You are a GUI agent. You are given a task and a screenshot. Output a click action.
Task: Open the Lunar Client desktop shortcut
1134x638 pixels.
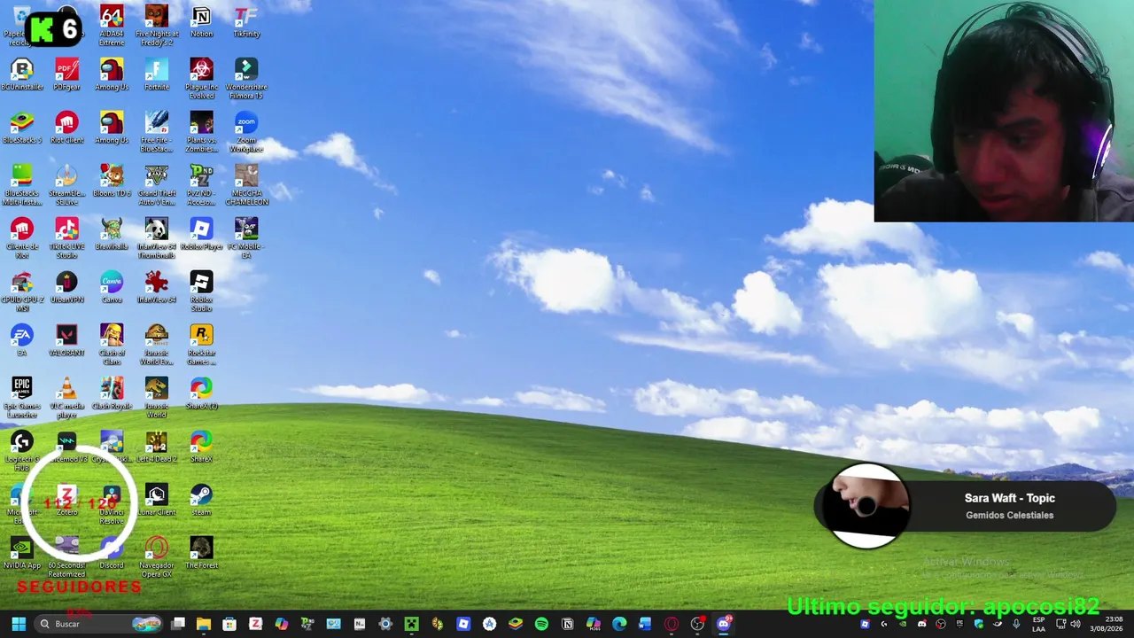coord(157,501)
